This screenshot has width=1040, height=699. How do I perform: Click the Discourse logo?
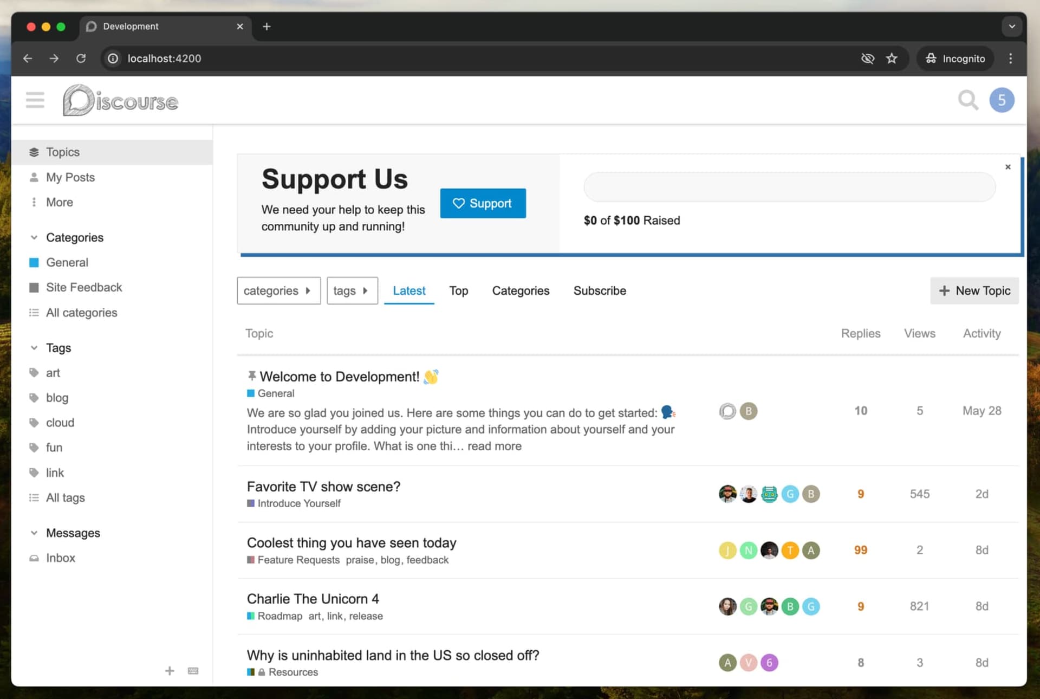point(120,101)
